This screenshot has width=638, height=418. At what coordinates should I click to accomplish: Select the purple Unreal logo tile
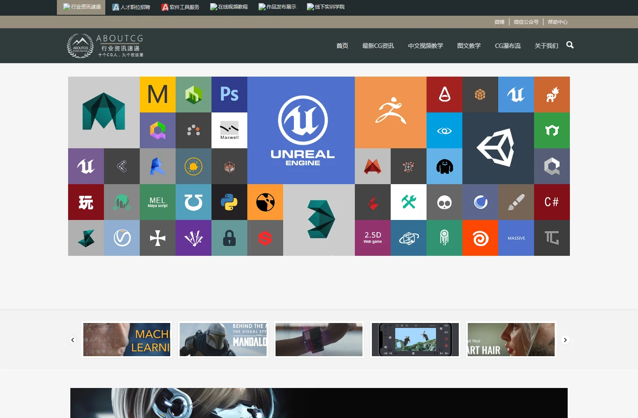pos(86,166)
